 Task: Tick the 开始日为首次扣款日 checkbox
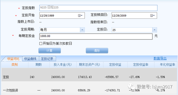point(41,43)
